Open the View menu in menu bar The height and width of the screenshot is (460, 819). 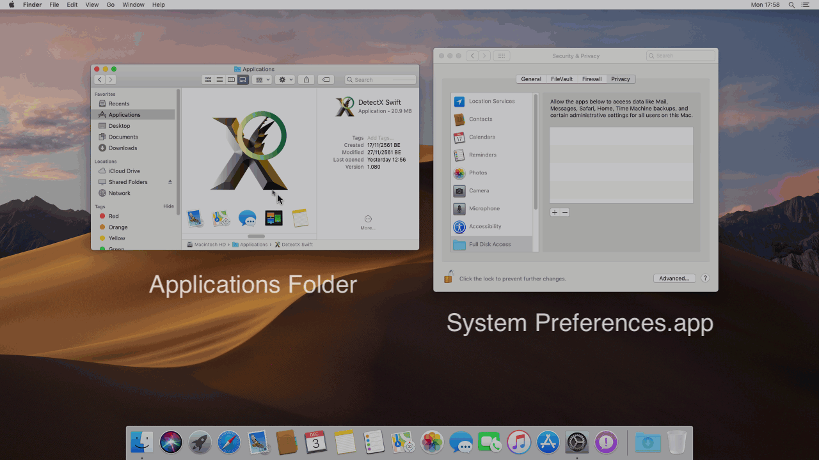[x=92, y=4]
